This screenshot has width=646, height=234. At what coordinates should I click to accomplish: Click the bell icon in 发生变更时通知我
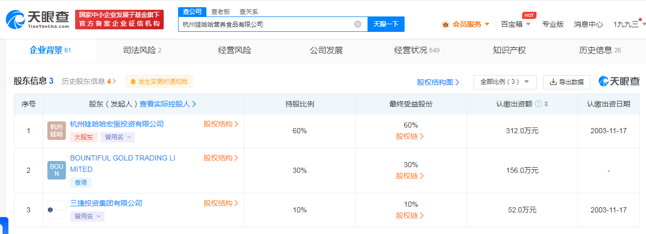(x=133, y=81)
